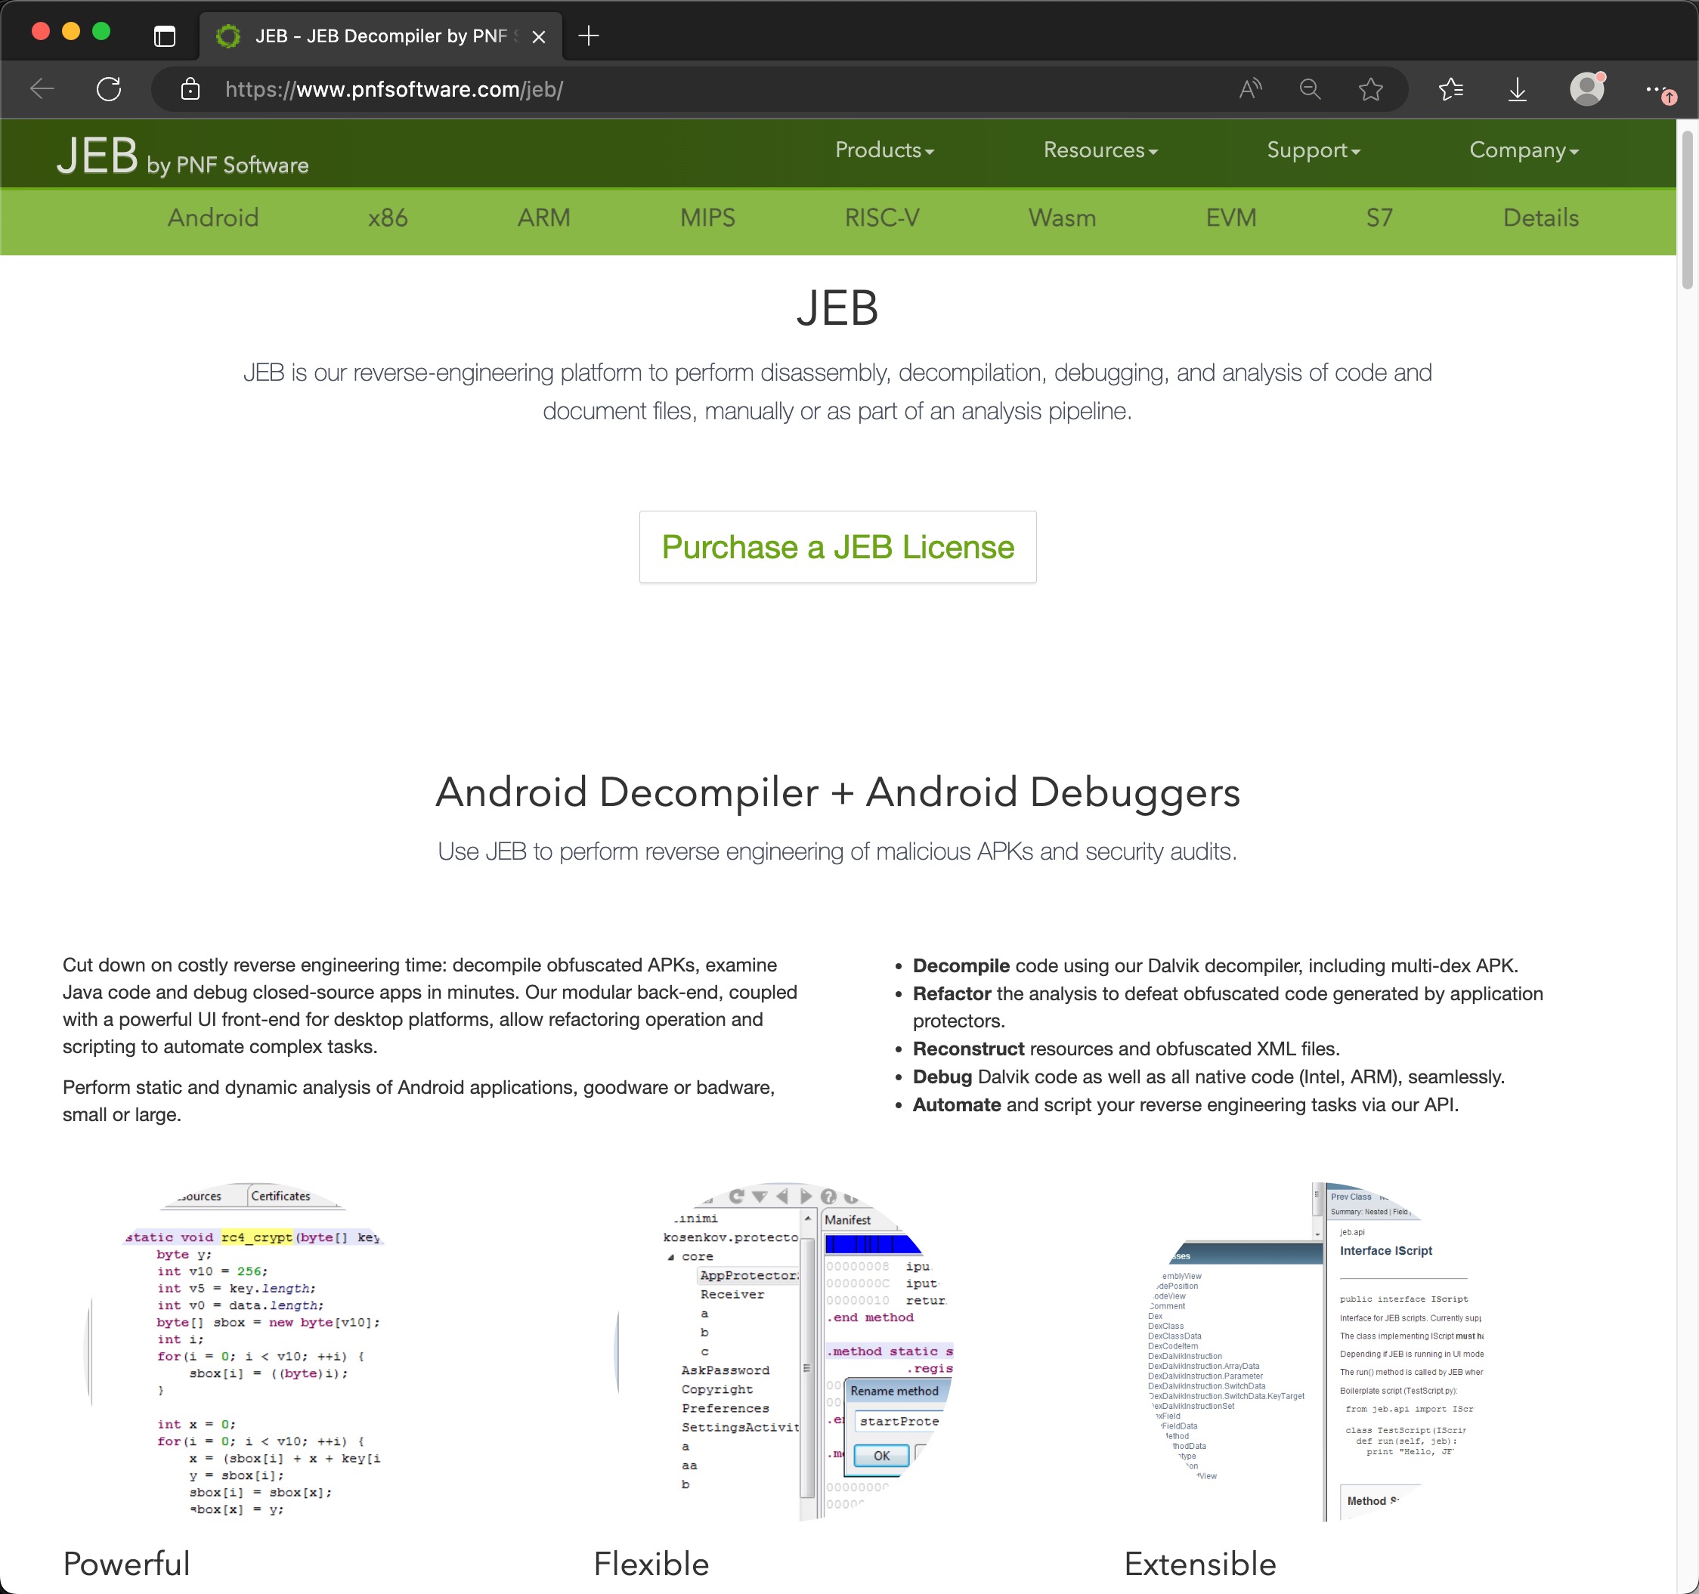
Task: Click the Powerful heading
Action: click(126, 1563)
